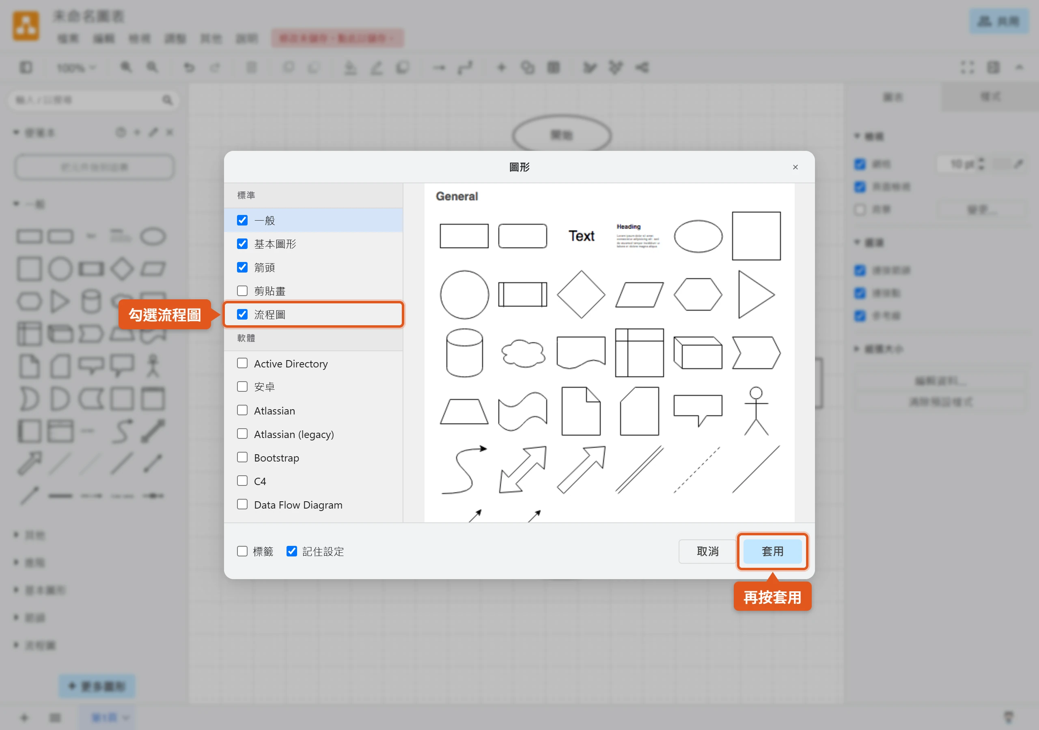Enable the Active Directory library
Screen dimensions: 1039x730
point(242,363)
